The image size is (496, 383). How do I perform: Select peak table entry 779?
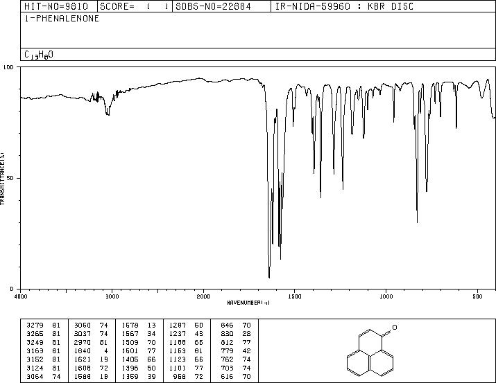pos(227,350)
